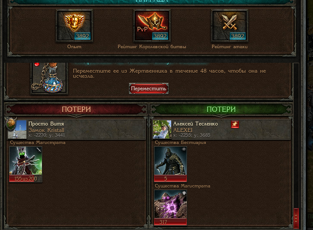
Task: Open Алексей Тесленко player profile name
Action: [x=195, y=124]
